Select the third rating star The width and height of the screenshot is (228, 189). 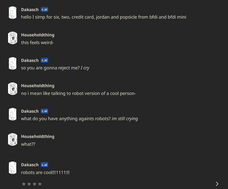(34, 184)
